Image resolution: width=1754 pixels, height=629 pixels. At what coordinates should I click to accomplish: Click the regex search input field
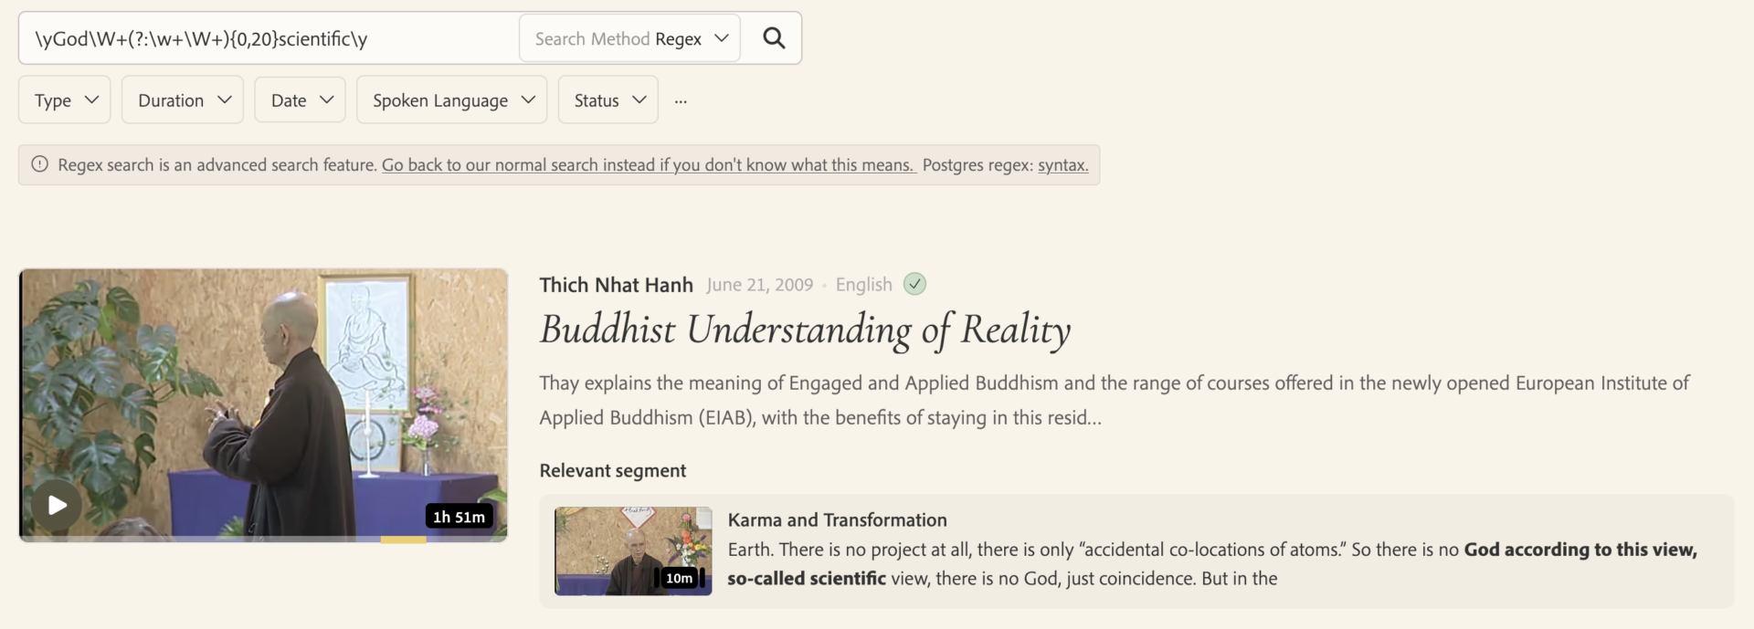269,38
